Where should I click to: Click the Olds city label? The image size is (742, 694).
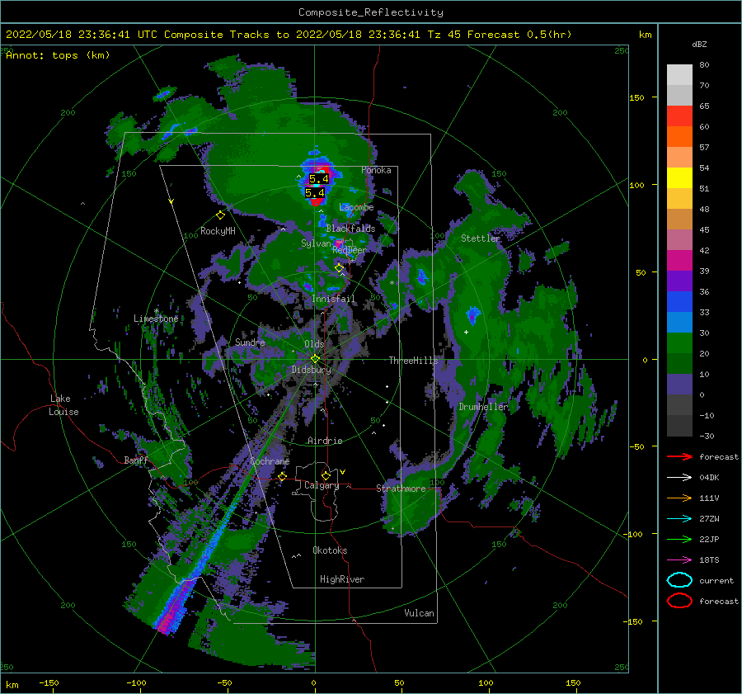tap(314, 344)
